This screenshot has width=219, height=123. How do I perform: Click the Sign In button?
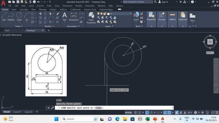click(163, 2)
